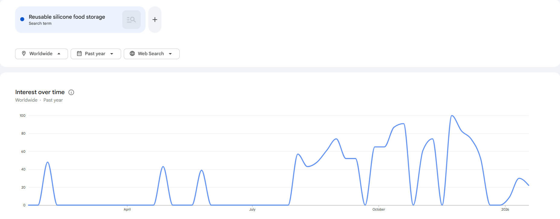This screenshot has width=560, height=219.
Task: Click the globe icon in search type filter
Action: tap(132, 53)
